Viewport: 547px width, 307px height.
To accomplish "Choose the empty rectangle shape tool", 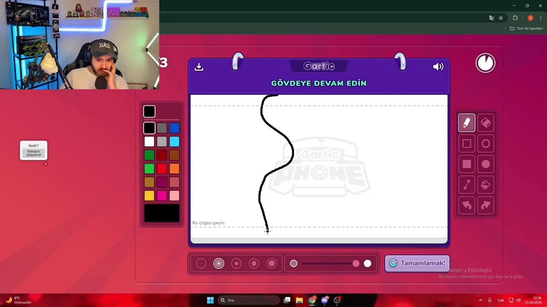I will 467,144.
